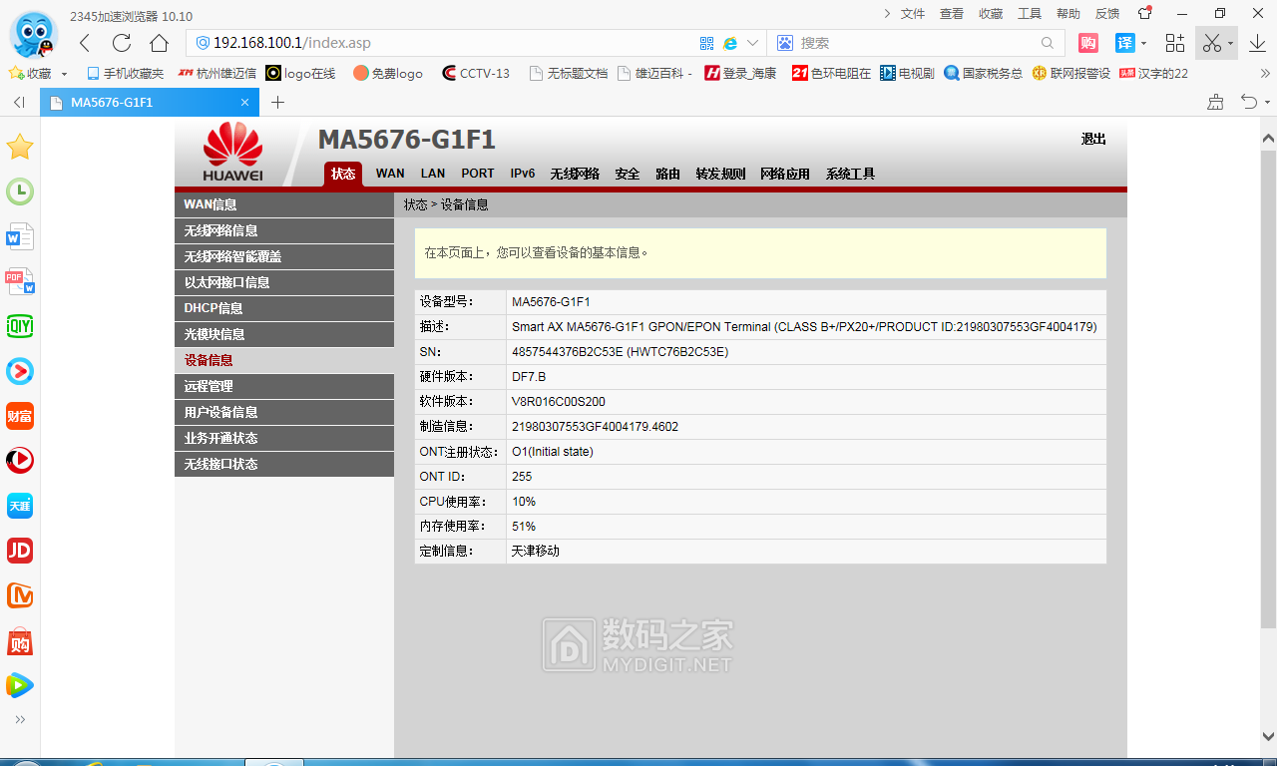Image resolution: width=1277 pixels, height=766 pixels.
Task: Open the 查看 menu
Action: (952, 14)
